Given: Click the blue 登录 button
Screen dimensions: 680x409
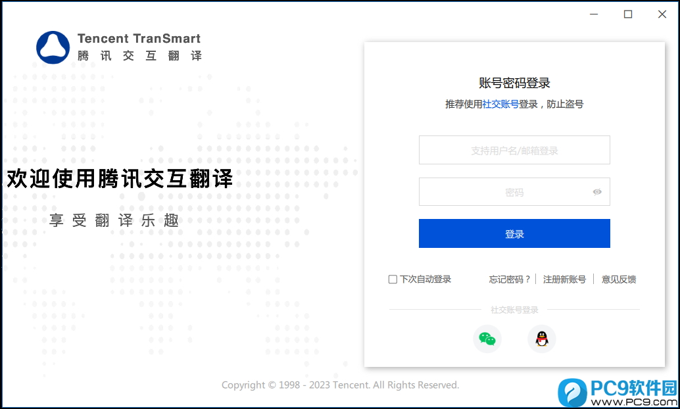Looking at the screenshot, I should (514, 233).
